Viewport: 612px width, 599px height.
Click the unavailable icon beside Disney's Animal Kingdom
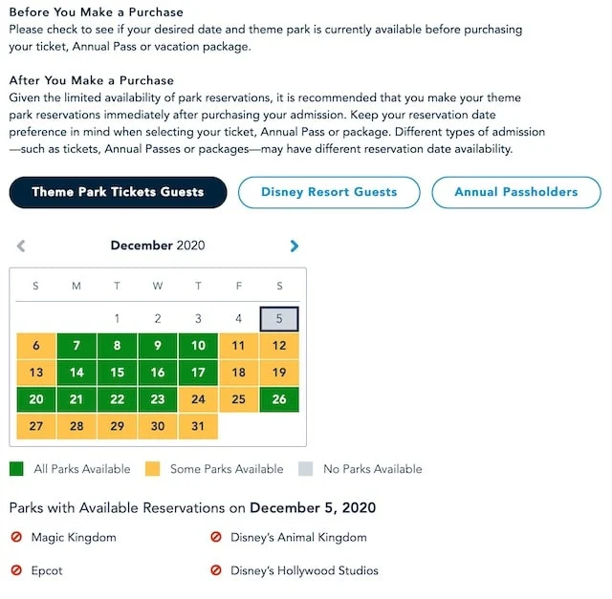216,537
